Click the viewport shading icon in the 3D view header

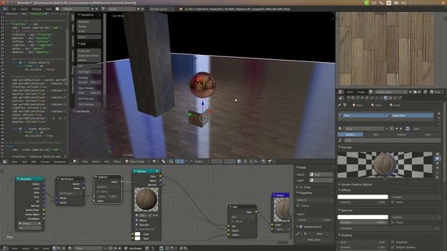click(154, 161)
